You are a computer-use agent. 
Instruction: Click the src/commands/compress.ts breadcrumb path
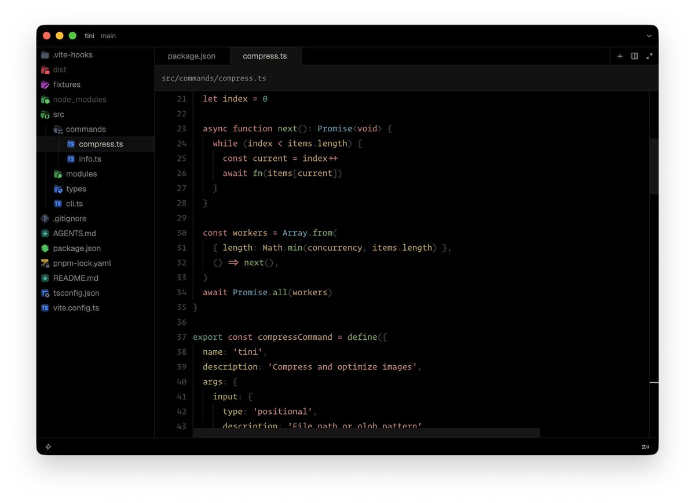tap(214, 78)
